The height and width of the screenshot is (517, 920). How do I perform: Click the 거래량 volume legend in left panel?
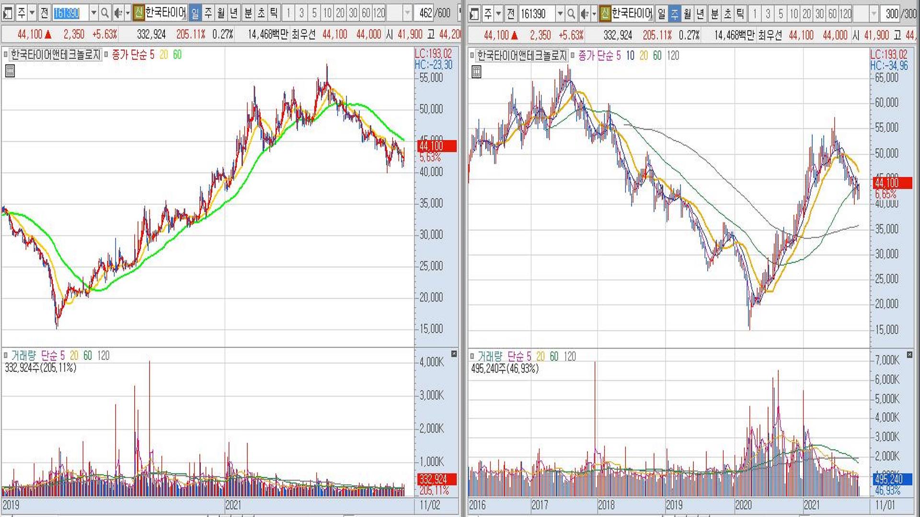(x=23, y=356)
